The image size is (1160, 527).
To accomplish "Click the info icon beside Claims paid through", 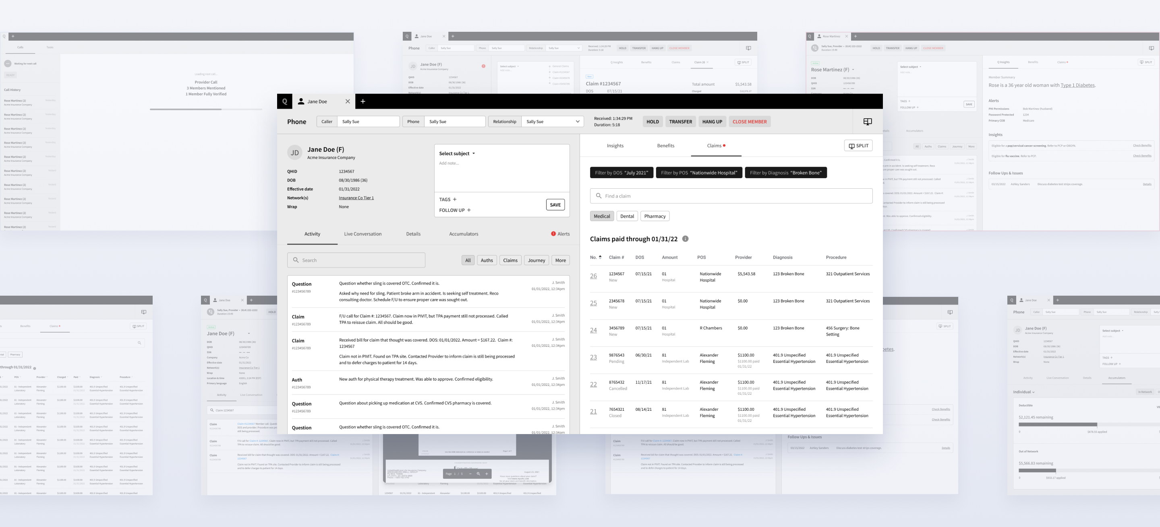I will point(685,239).
